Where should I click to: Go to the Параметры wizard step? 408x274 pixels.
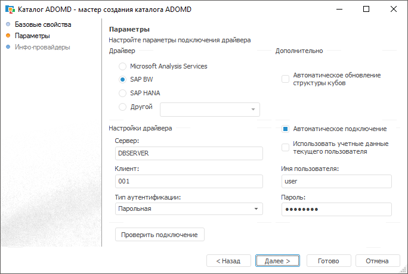point(32,36)
